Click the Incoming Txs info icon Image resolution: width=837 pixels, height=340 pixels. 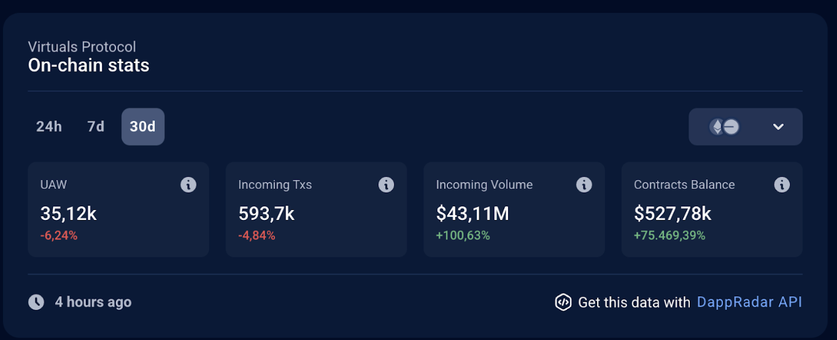coord(386,184)
